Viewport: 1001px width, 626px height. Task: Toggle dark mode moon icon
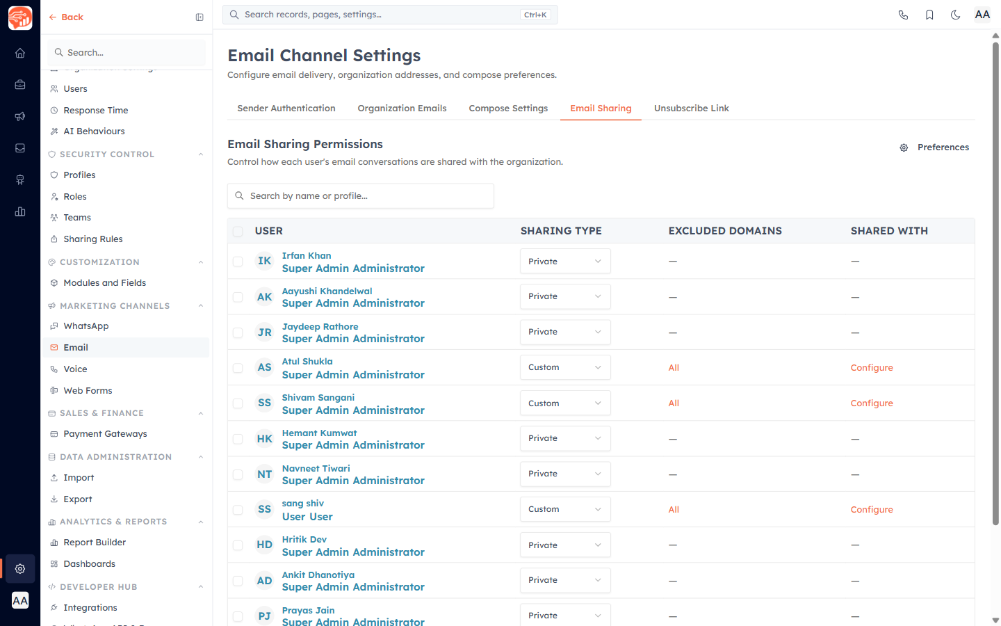(x=956, y=15)
